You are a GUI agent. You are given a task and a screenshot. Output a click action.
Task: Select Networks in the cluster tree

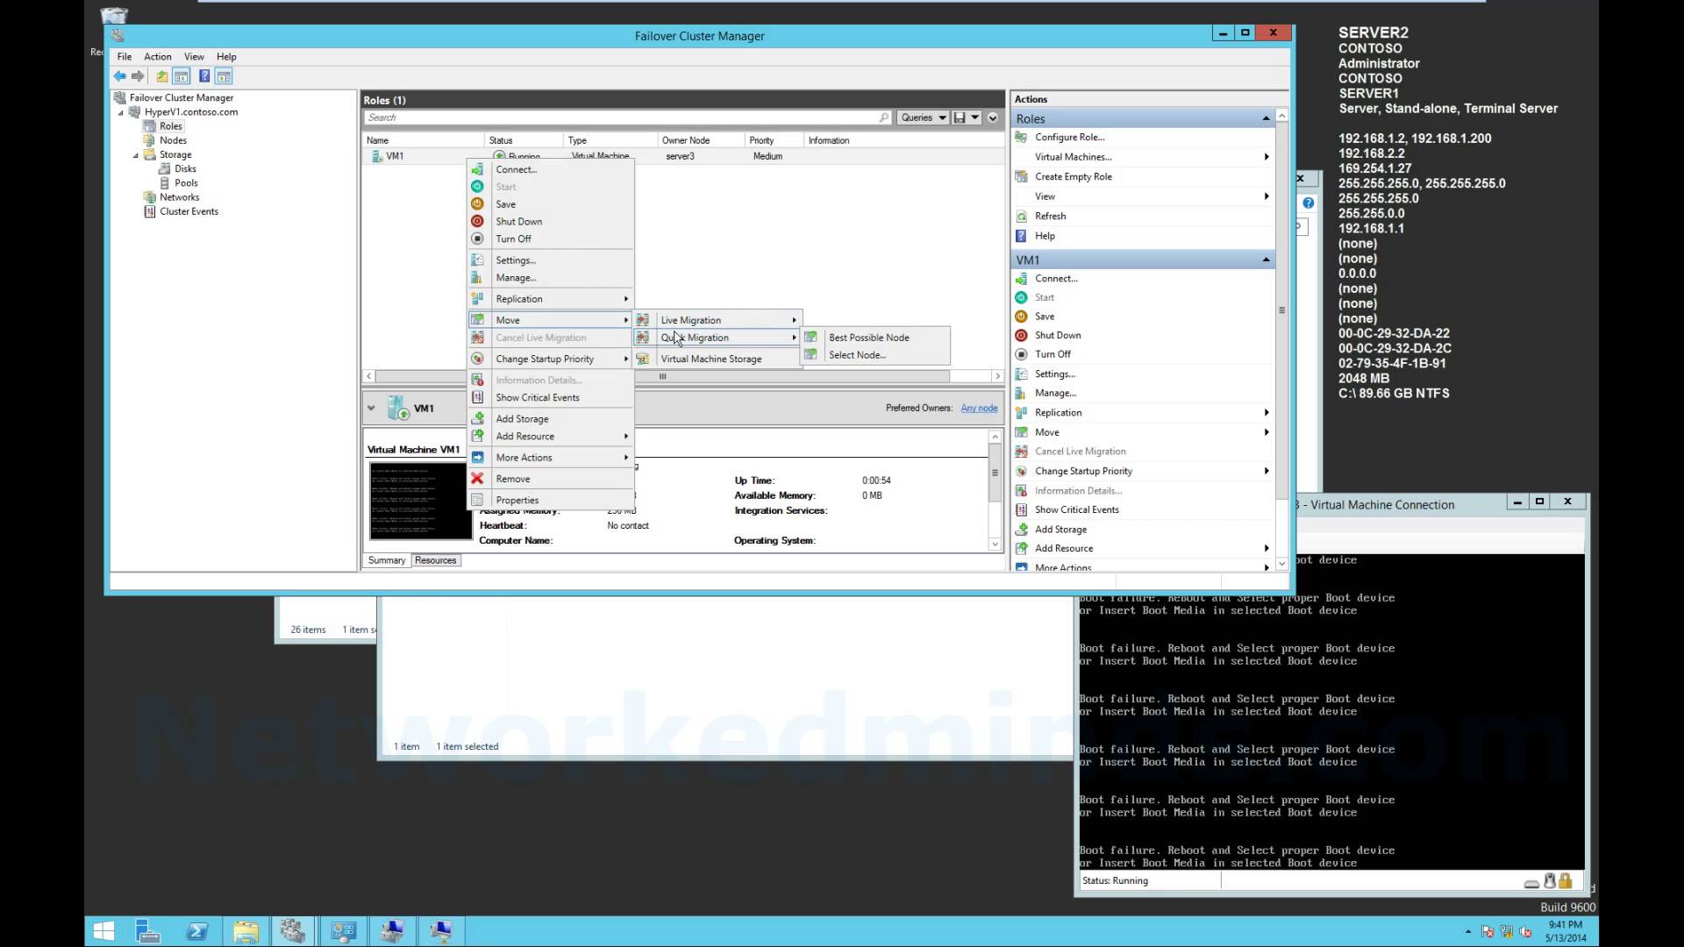tap(179, 197)
